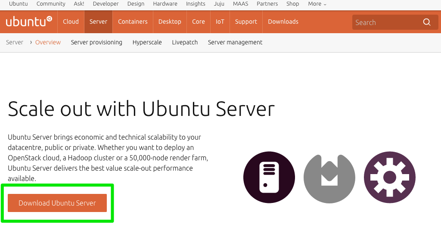The height and width of the screenshot is (237, 441).
Task: Click the purple gear circle icon
Action: point(389,178)
